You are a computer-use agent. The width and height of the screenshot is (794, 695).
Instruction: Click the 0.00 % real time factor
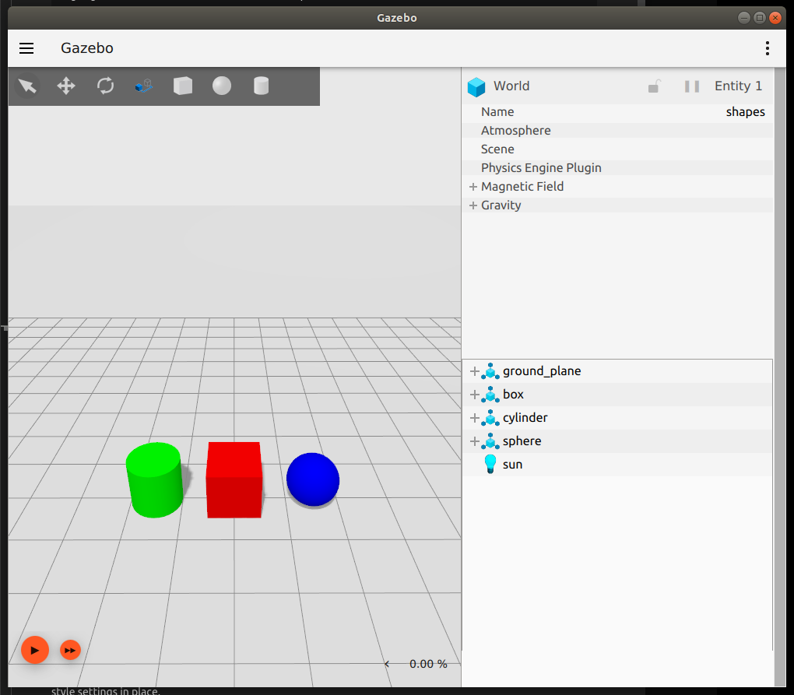coord(428,664)
